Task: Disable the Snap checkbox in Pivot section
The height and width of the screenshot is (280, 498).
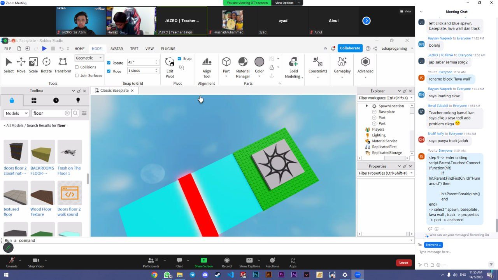Action: [179, 58]
